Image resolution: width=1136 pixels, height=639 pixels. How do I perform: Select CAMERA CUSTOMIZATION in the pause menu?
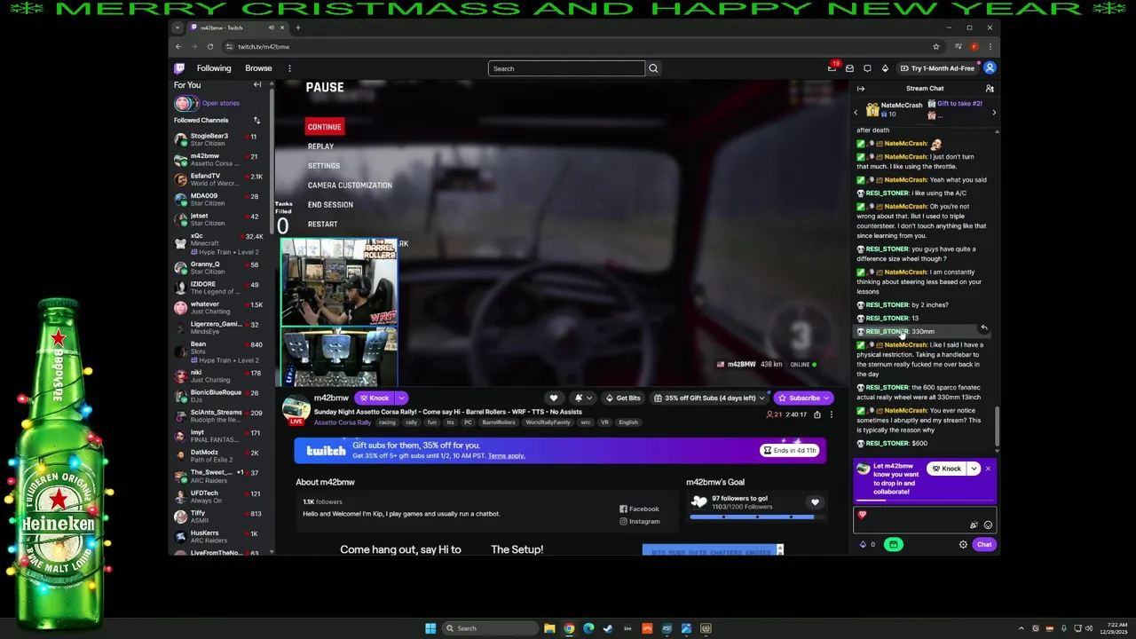coord(350,185)
